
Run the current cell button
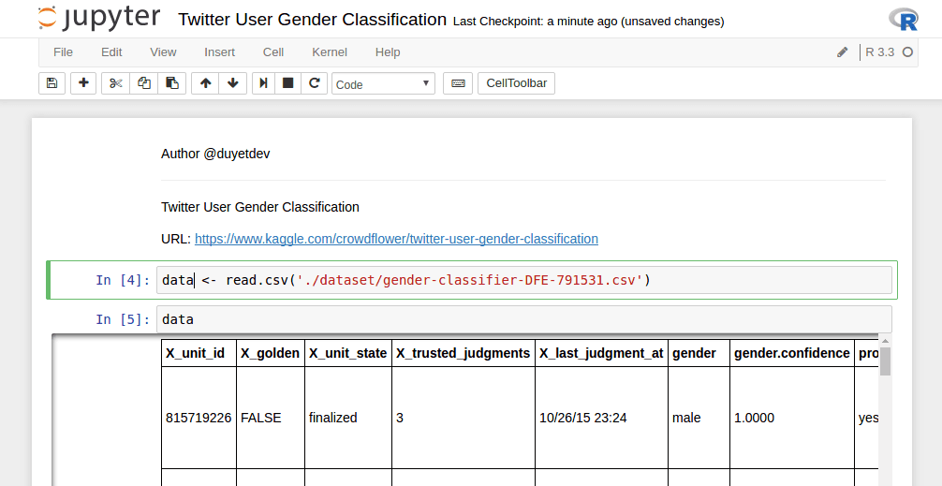pyautogui.click(x=264, y=83)
